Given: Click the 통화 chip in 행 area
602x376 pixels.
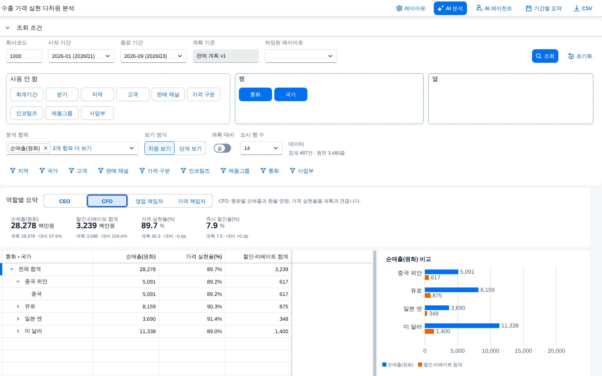Looking at the screenshot, I should [255, 94].
